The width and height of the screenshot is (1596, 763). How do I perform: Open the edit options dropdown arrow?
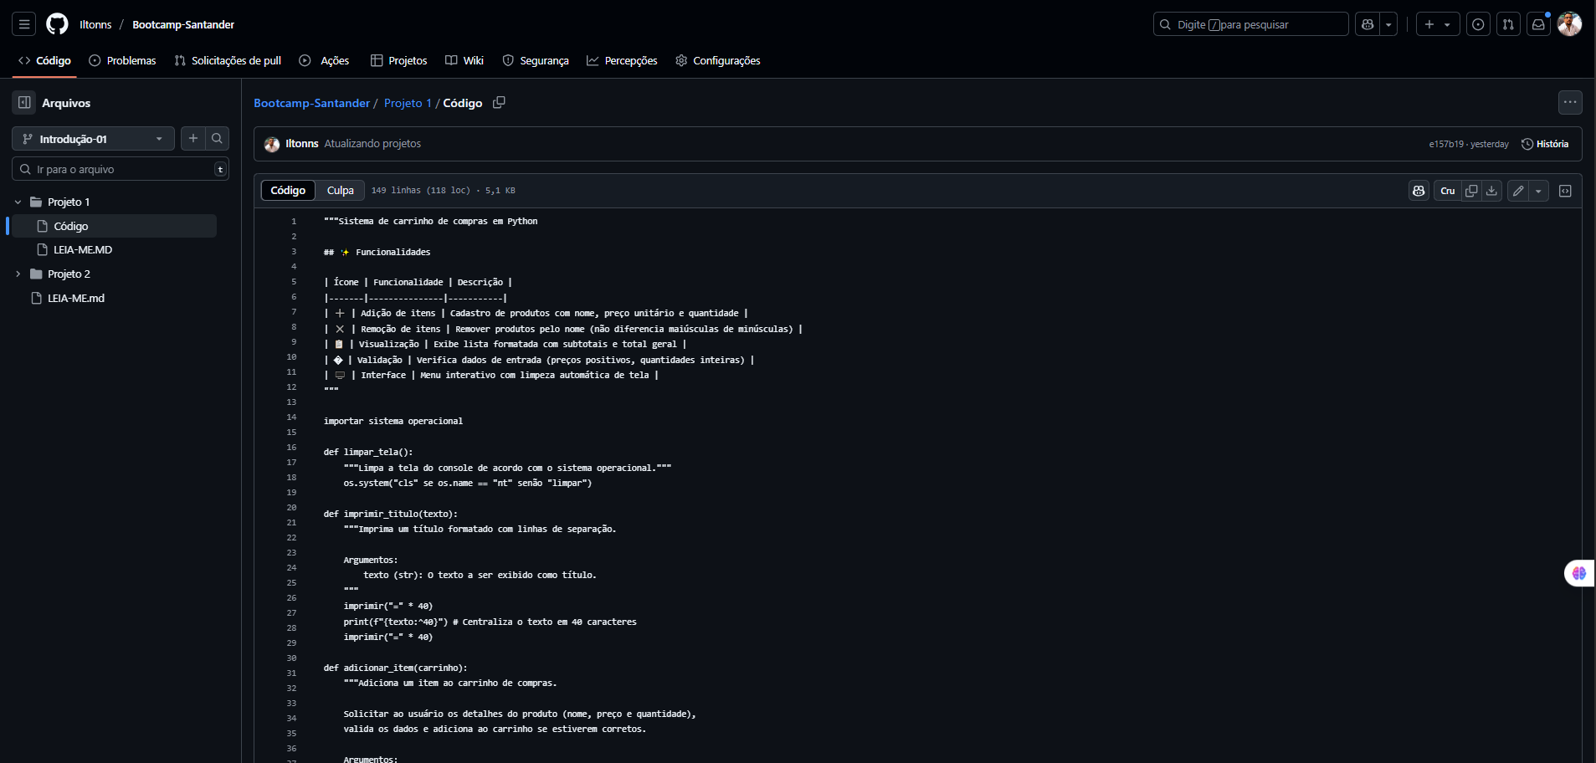[1538, 191]
